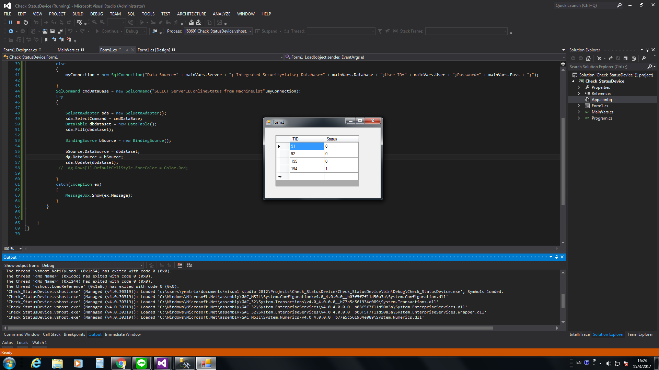The image size is (659, 370).
Task: Go to the previous bookmark icon
Action: pos(54,40)
